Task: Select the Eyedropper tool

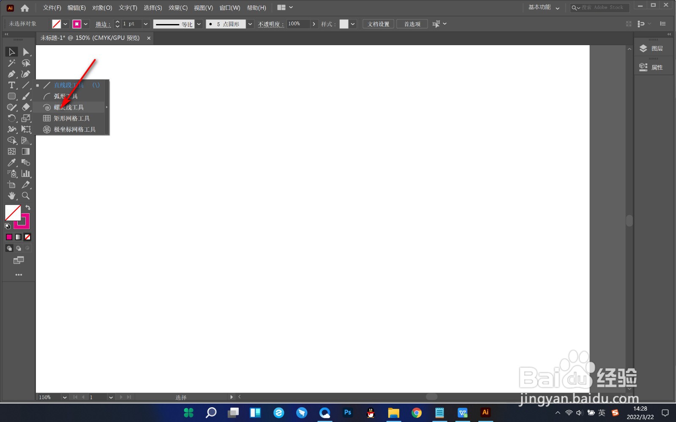Action: click(11, 162)
